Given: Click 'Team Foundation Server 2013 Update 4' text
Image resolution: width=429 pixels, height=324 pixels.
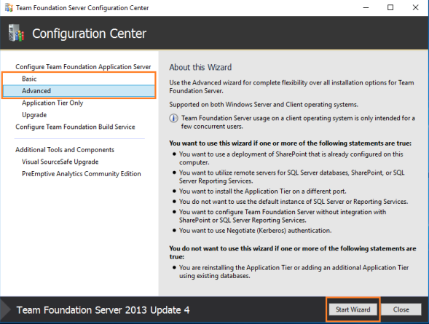Looking at the screenshot, I should [x=103, y=310].
